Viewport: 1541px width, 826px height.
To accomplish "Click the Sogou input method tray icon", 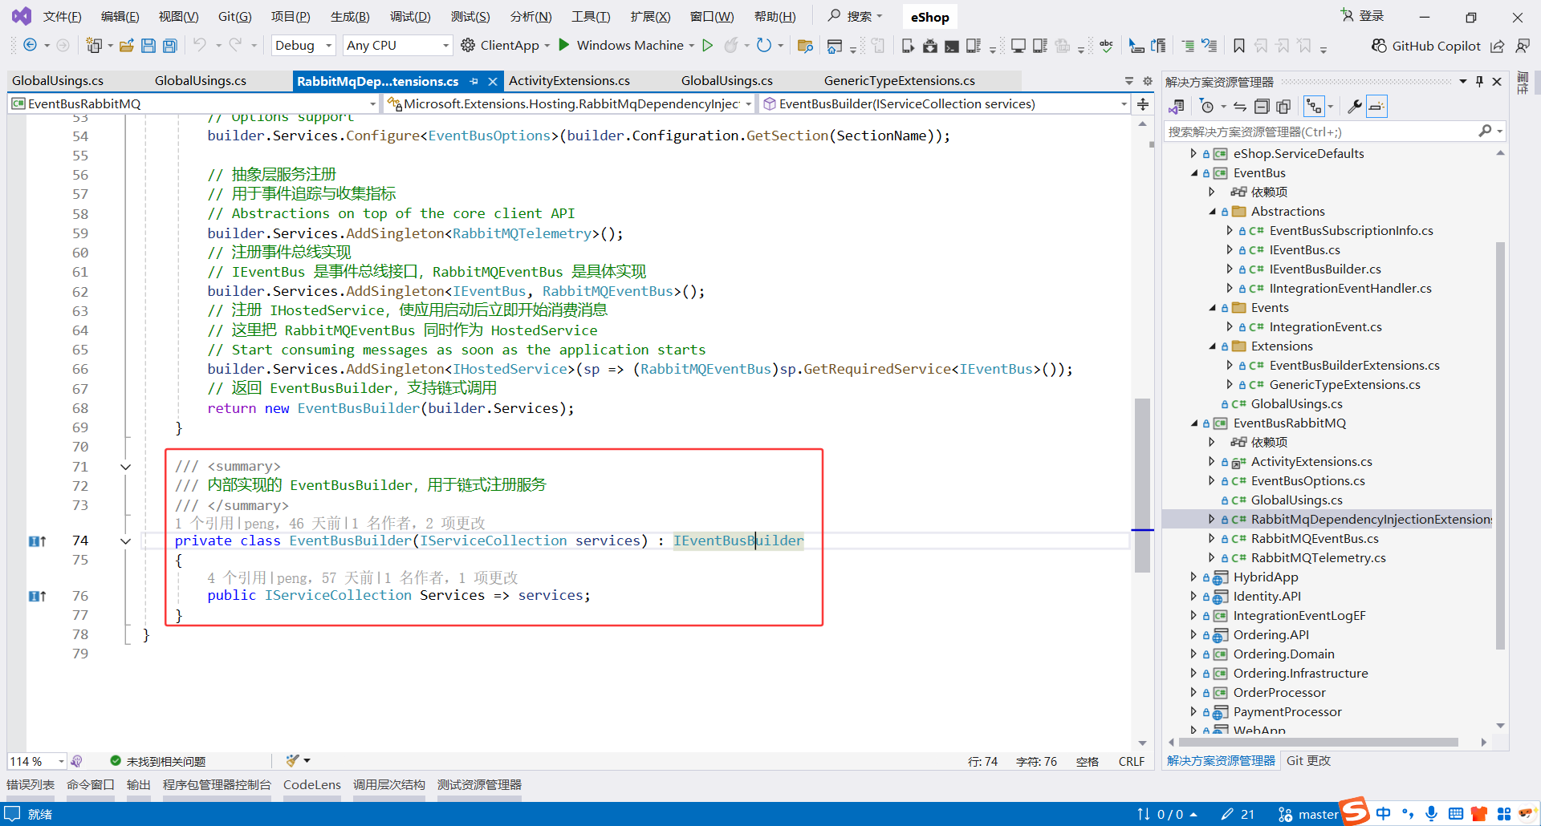I will 1356,812.
